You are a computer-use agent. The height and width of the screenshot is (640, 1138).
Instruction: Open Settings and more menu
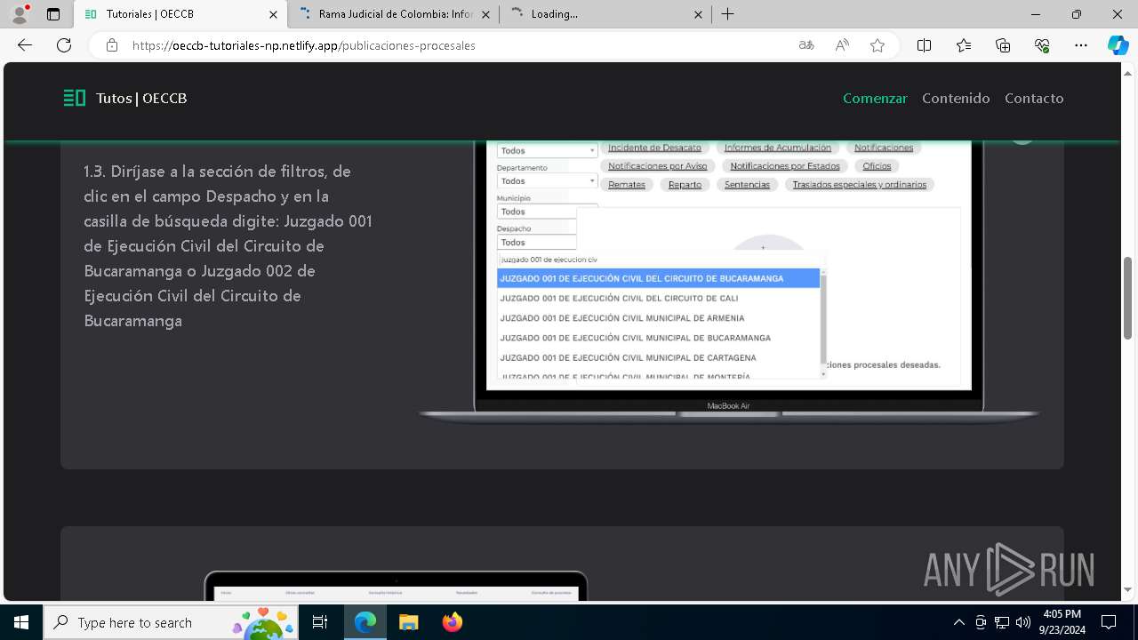click(1081, 45)
